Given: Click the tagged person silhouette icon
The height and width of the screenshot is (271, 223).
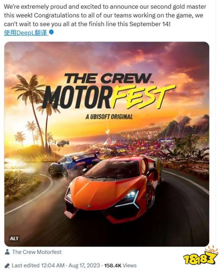Looking at the screenshot, I should (7, 252).
